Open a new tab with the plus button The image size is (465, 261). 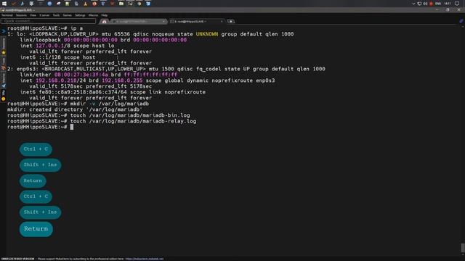point(231,21)
